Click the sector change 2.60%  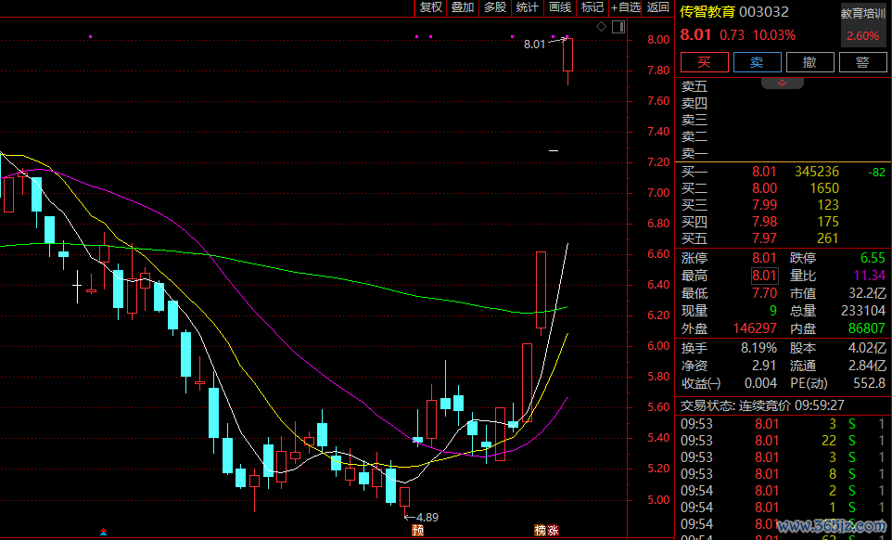(863, 36)
